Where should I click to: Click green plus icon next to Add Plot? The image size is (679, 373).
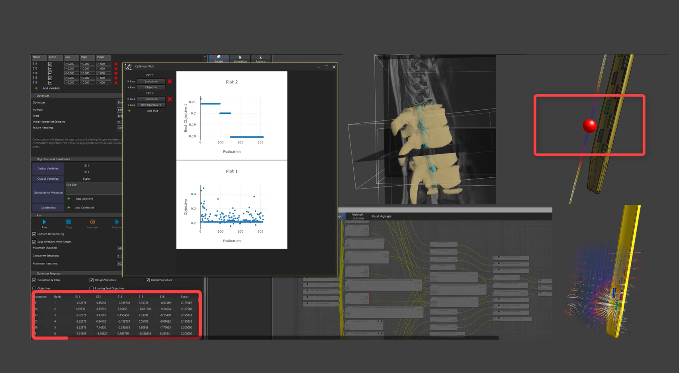tap(129, 111)
